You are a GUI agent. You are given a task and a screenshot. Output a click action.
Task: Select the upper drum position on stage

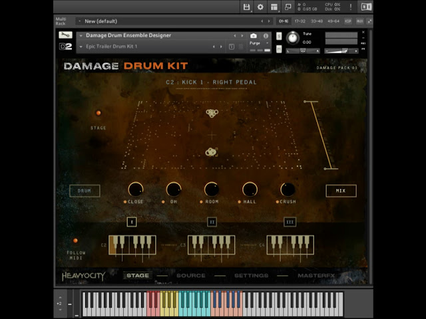pyautogui.click(x=212, y=113)
